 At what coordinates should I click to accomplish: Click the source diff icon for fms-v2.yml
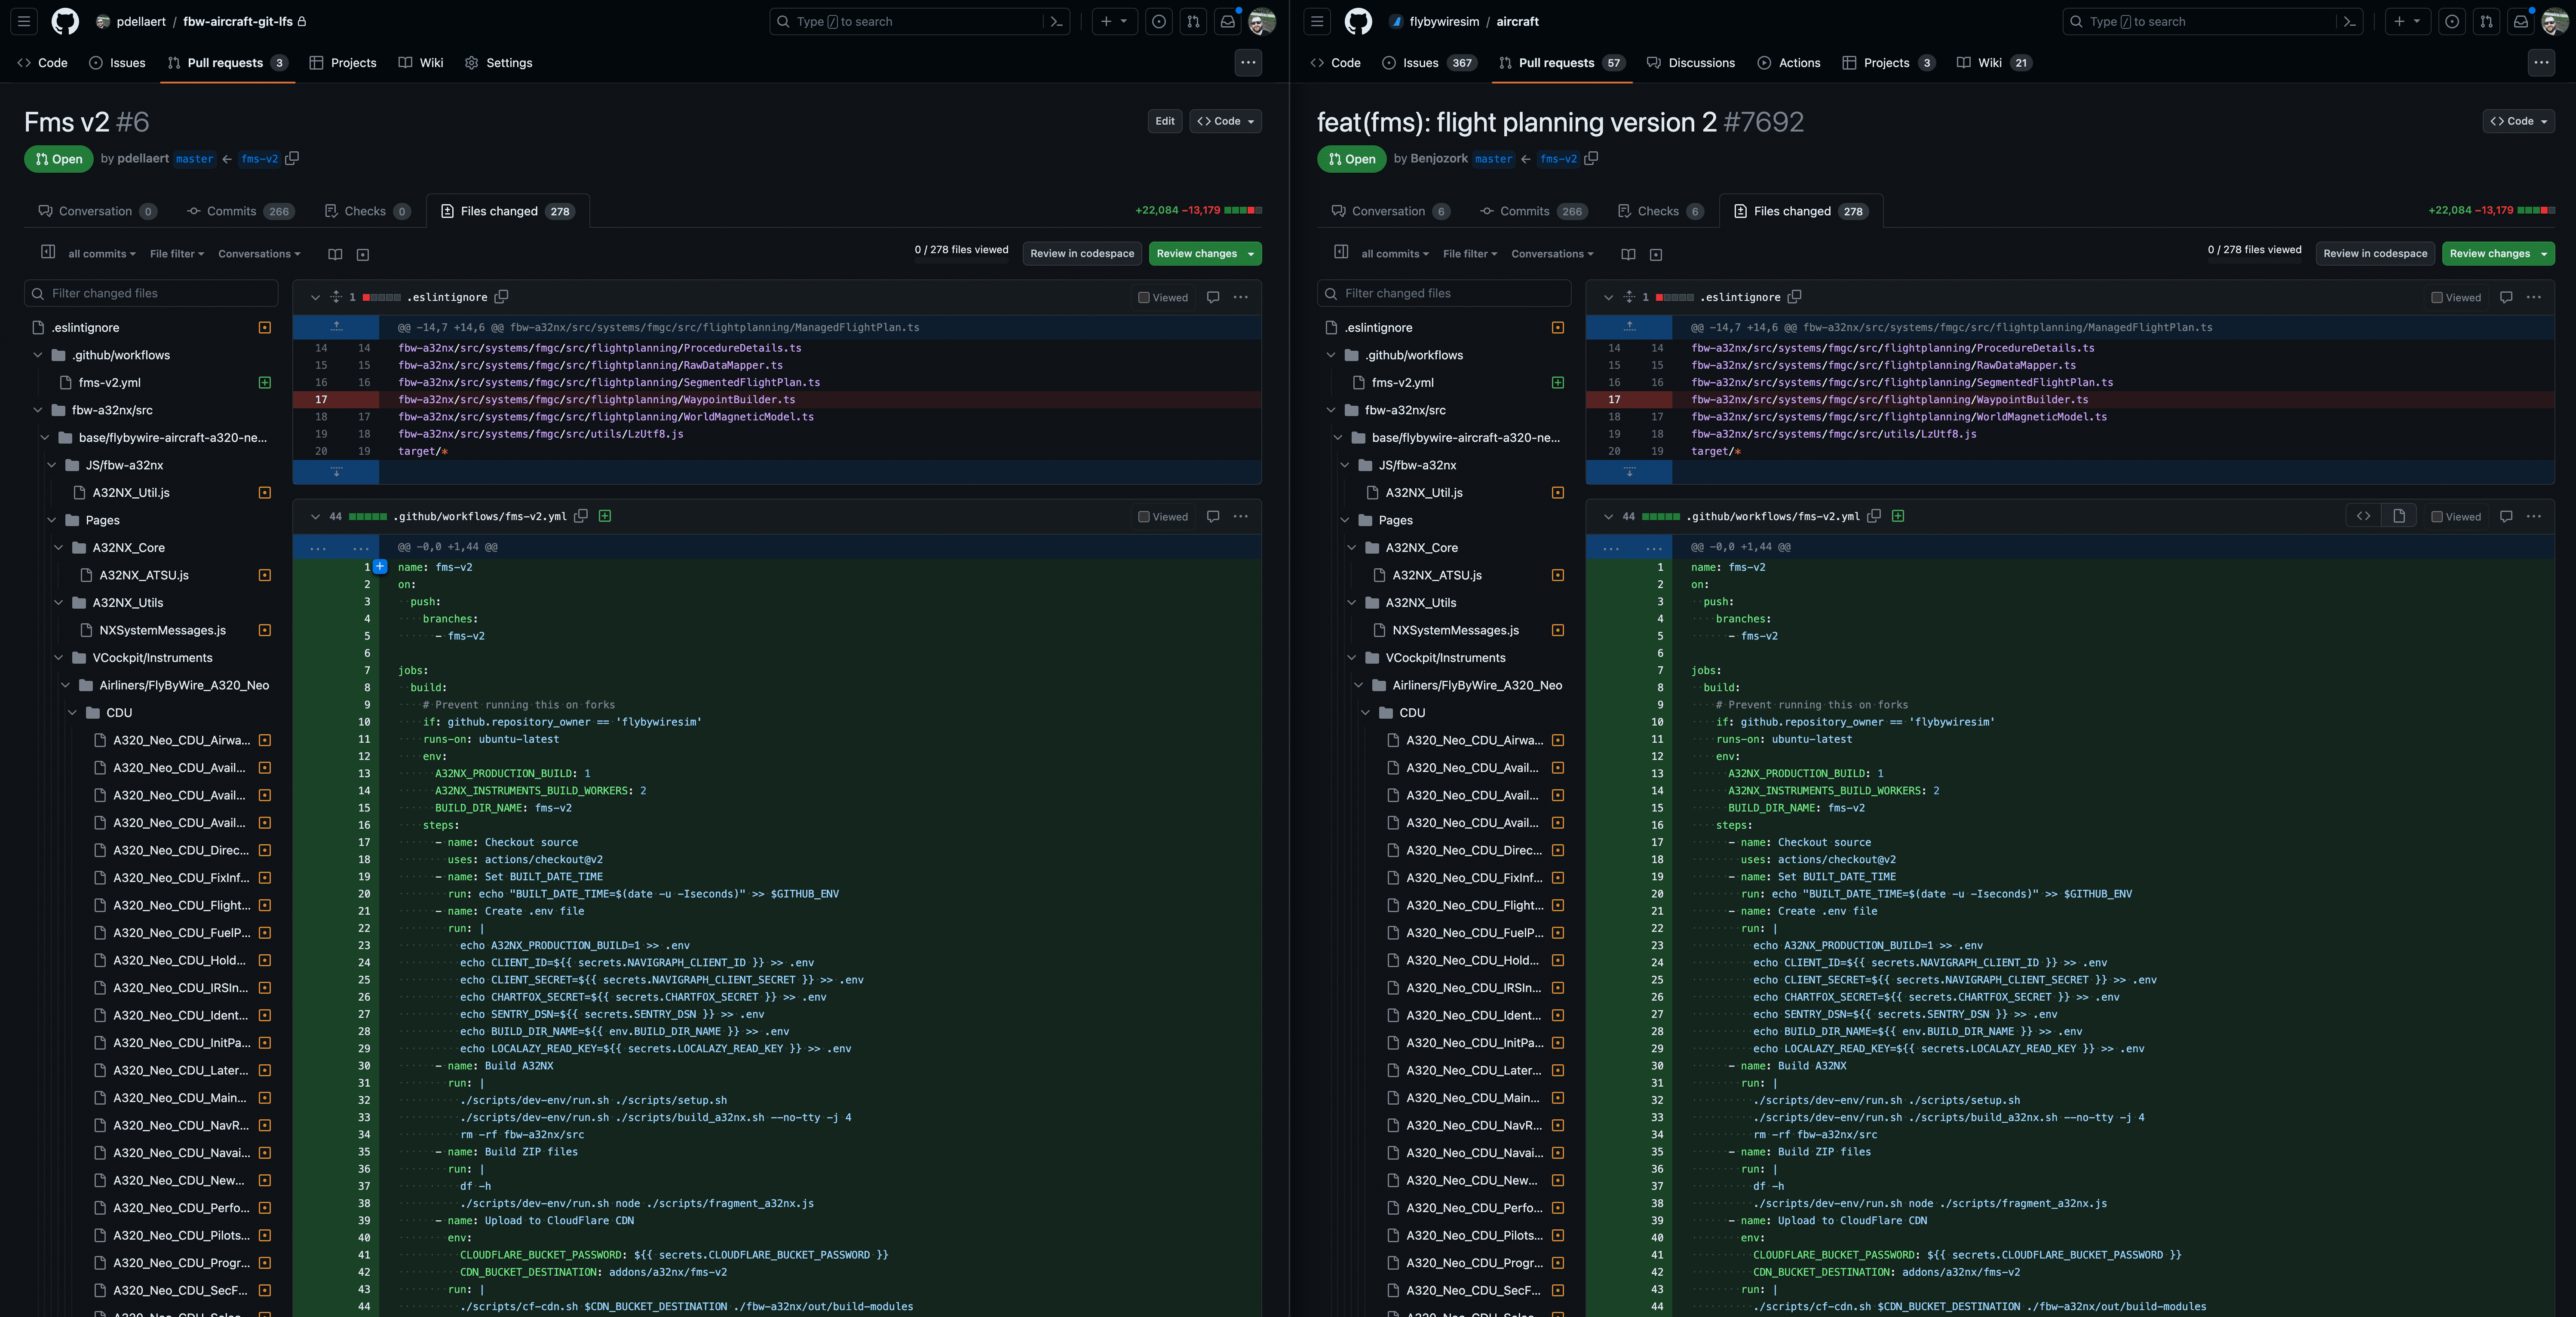pyautogui.click(x=2363, y=516)
